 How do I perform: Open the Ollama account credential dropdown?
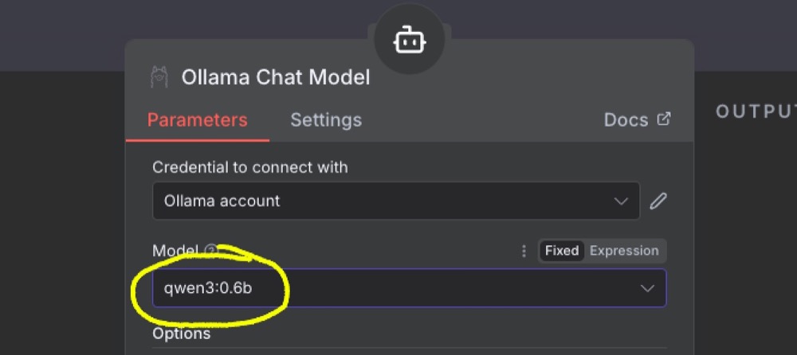click(395, 201)
